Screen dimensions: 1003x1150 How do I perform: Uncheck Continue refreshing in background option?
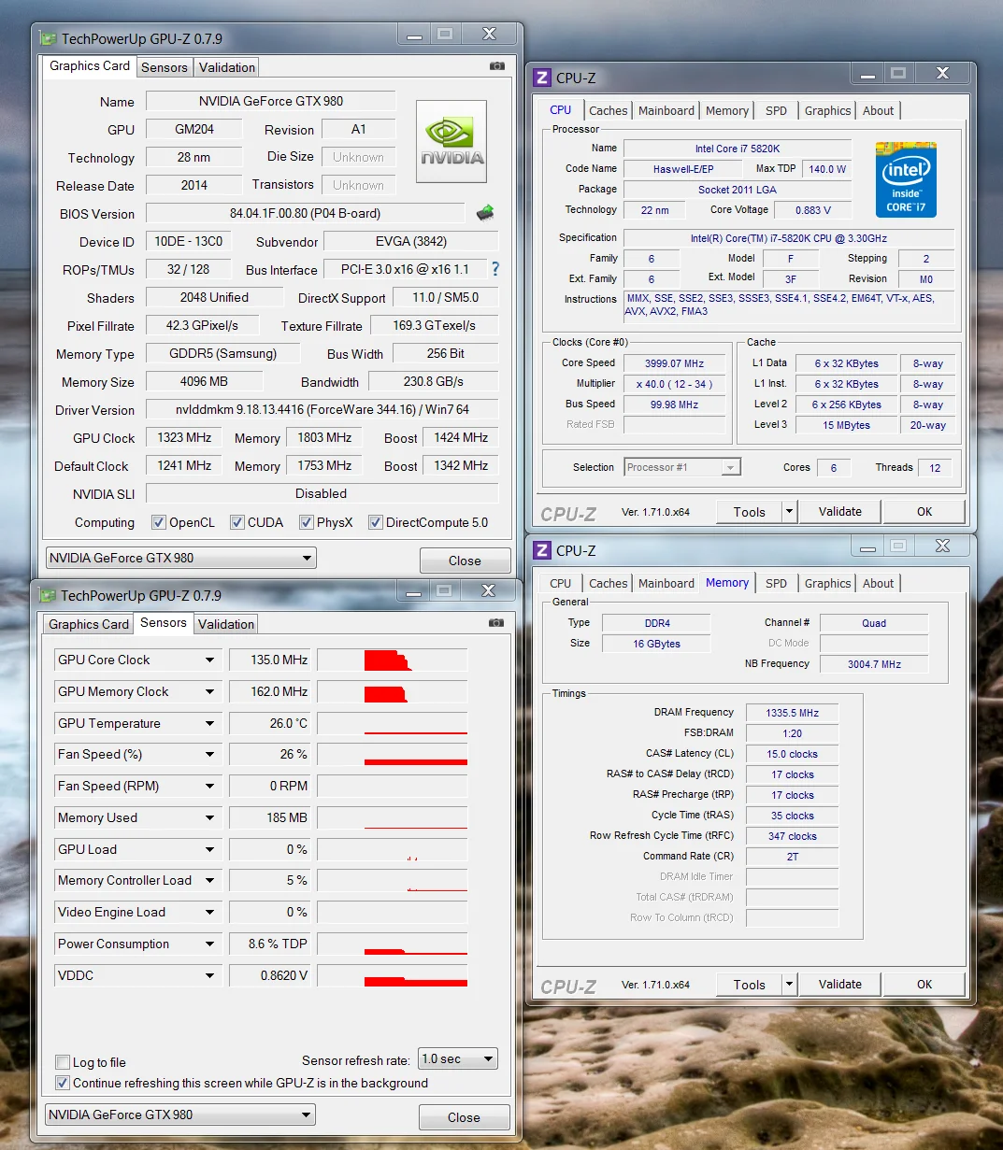pyautogui.click(x=63, y=1083)
